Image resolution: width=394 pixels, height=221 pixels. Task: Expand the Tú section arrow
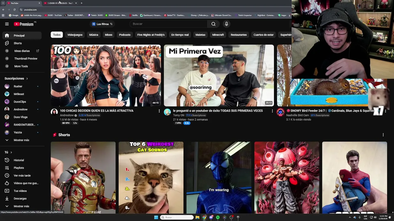[x=11, y=152]
